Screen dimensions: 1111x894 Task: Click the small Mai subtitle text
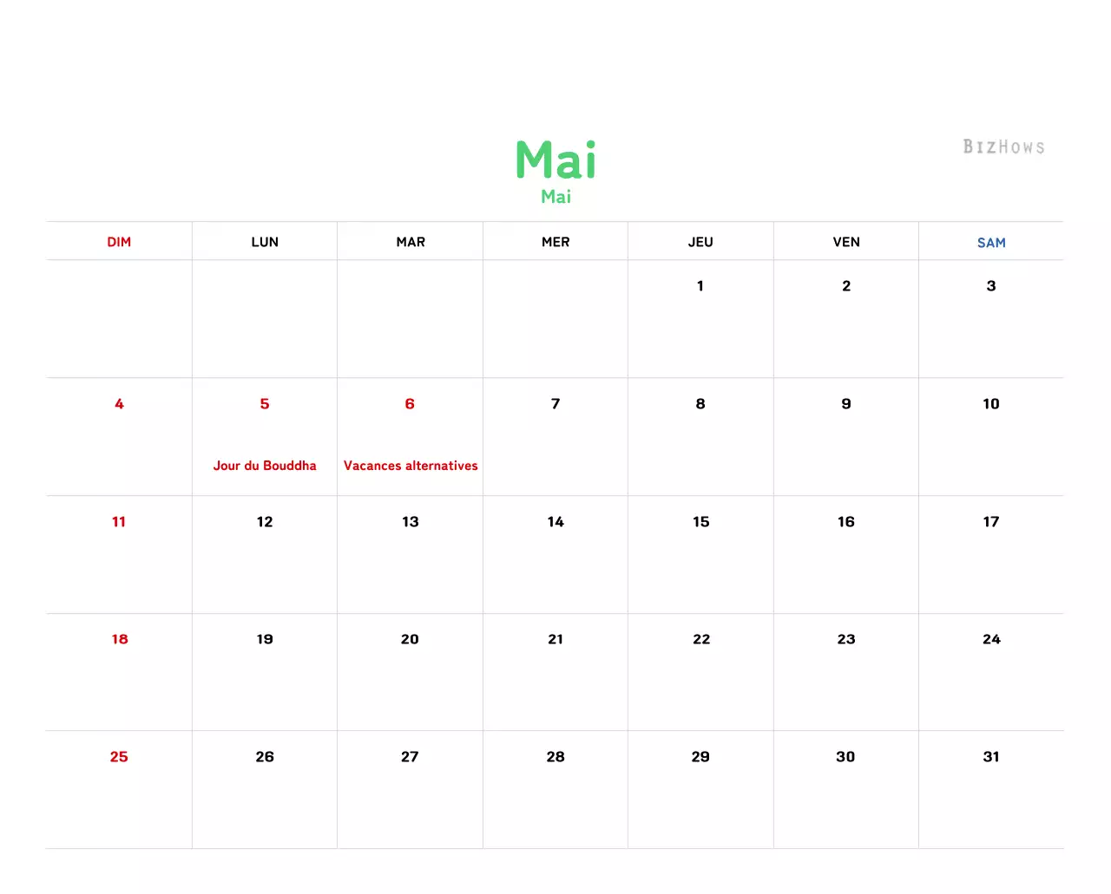[555, 197]
